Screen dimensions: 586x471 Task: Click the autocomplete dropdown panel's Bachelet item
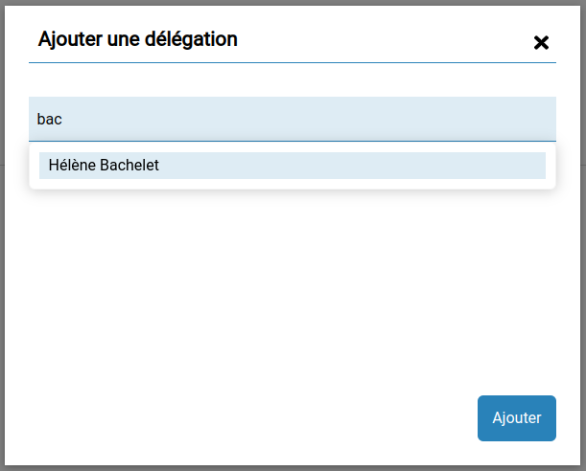[293, 166]
